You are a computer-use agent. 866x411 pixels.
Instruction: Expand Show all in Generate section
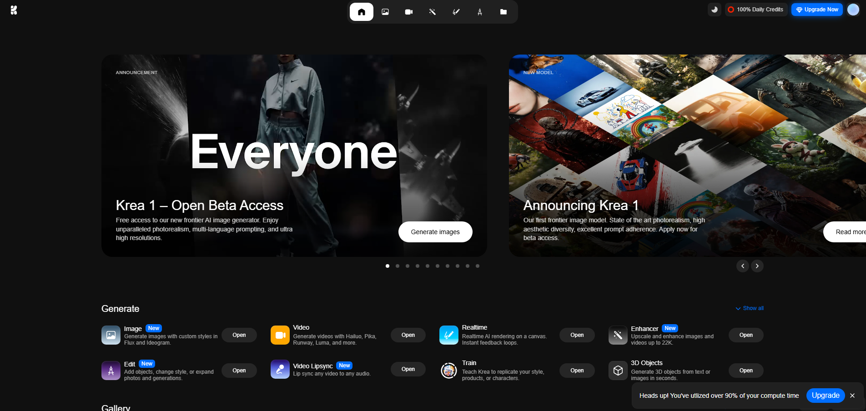[750, 308]
